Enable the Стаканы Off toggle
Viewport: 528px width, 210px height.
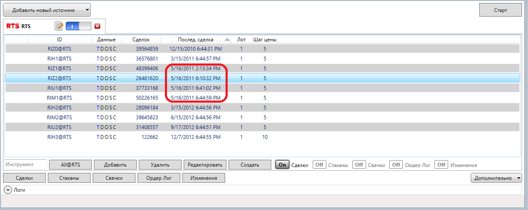[319, 165]
